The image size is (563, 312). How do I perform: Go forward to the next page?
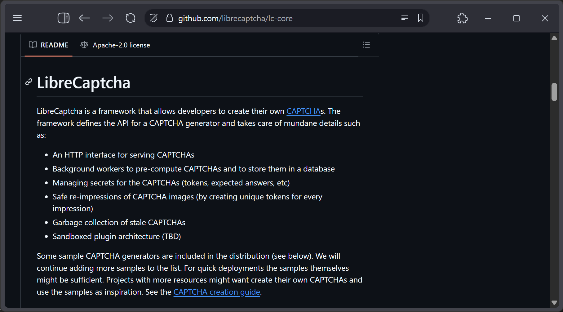pos(108,18)
